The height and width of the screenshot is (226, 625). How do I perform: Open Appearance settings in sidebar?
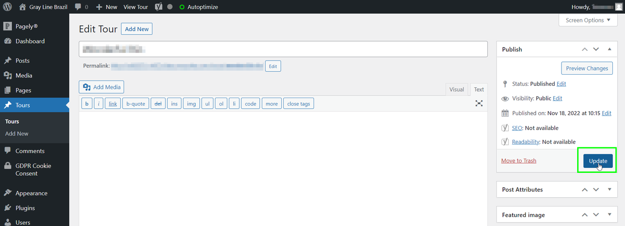pyautogui.click(x=31, y=193)
